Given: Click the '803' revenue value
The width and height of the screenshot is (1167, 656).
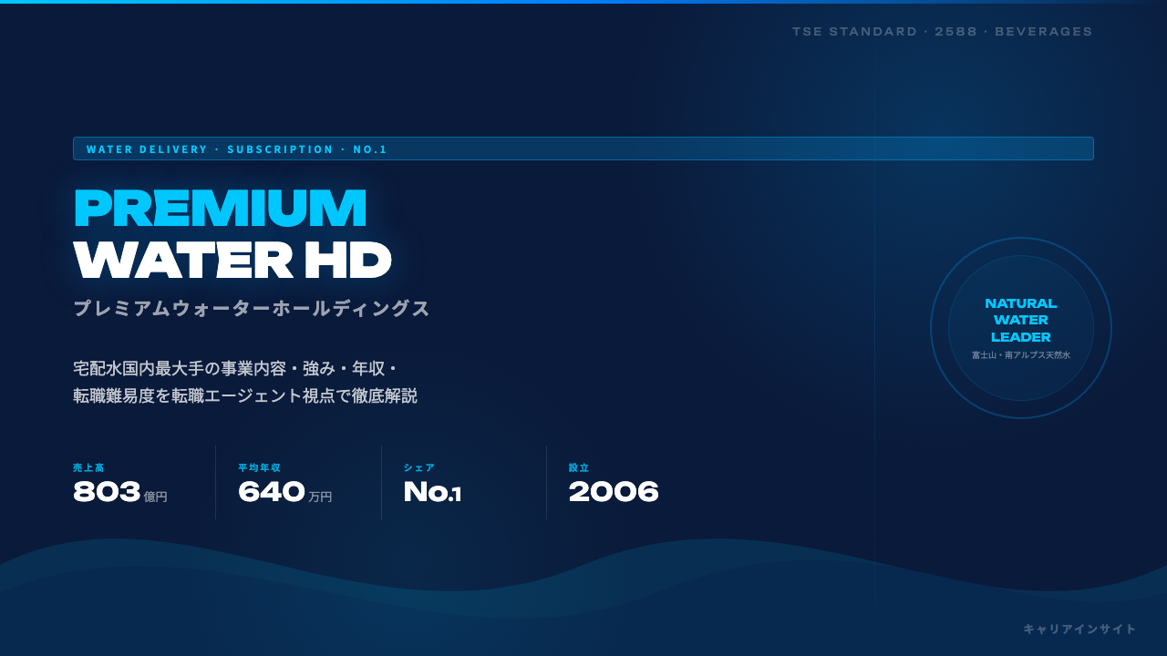Looking at the screenshot, I should [x=107, y=492].
